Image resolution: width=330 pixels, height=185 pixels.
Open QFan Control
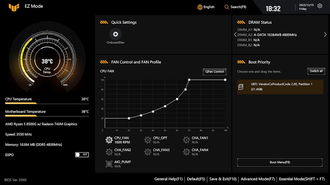[214, 72]
